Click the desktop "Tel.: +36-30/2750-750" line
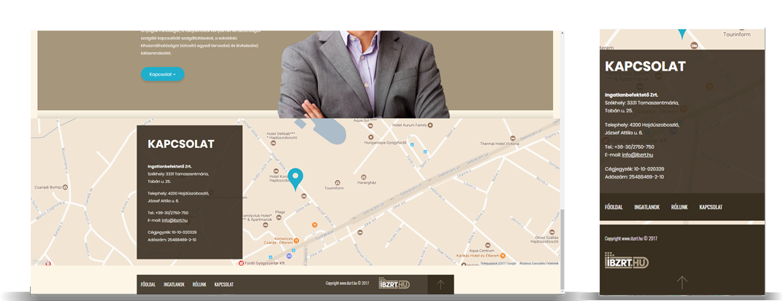 168,213
